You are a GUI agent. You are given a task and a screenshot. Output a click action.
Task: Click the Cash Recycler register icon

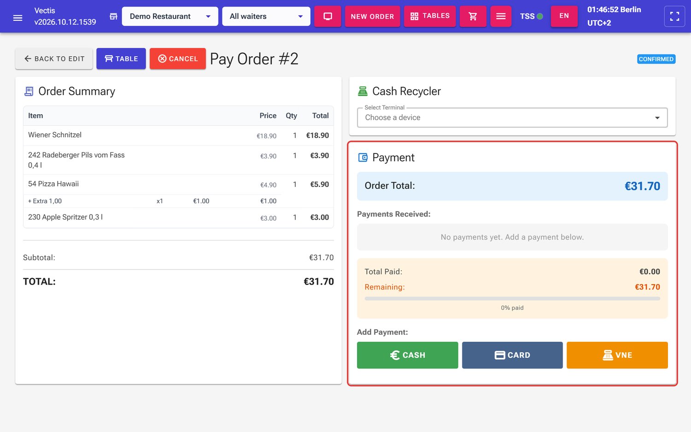pos(363,91)
